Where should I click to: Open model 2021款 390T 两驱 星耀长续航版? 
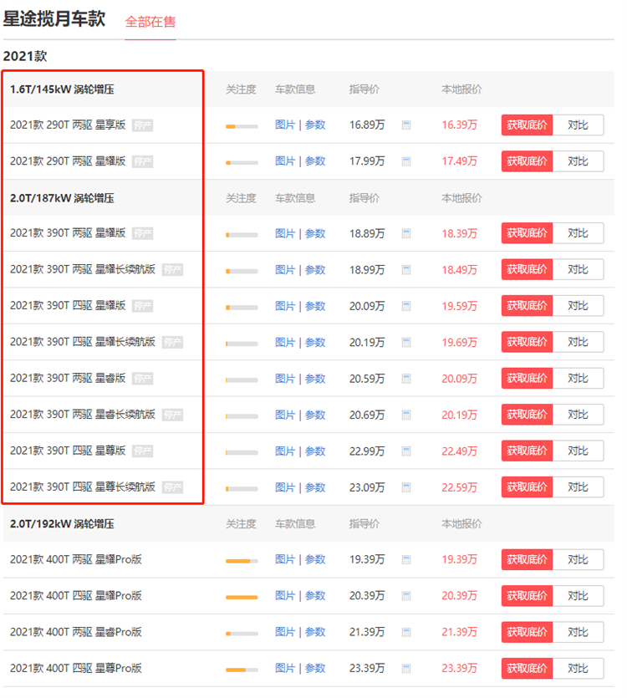[x=83, y=270]
